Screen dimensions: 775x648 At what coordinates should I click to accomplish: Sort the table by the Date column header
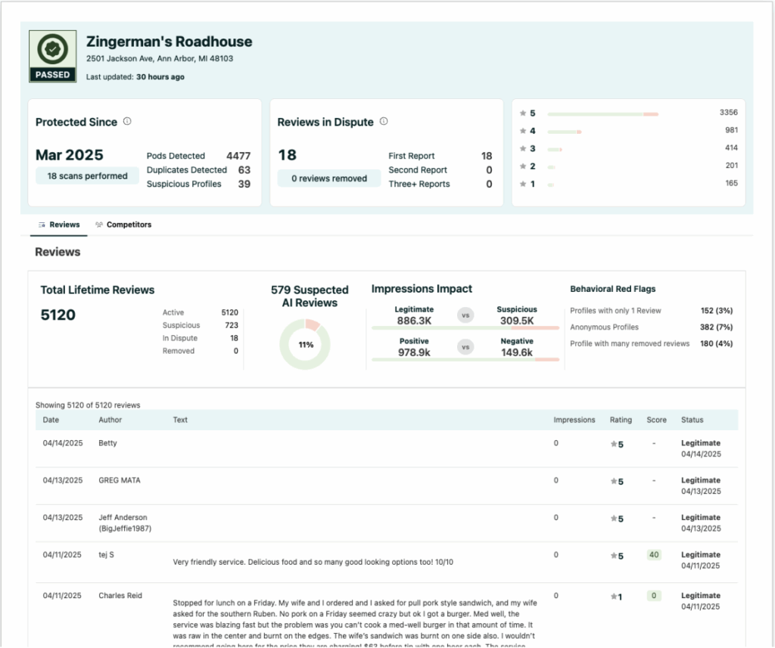[x=51, y=420]
